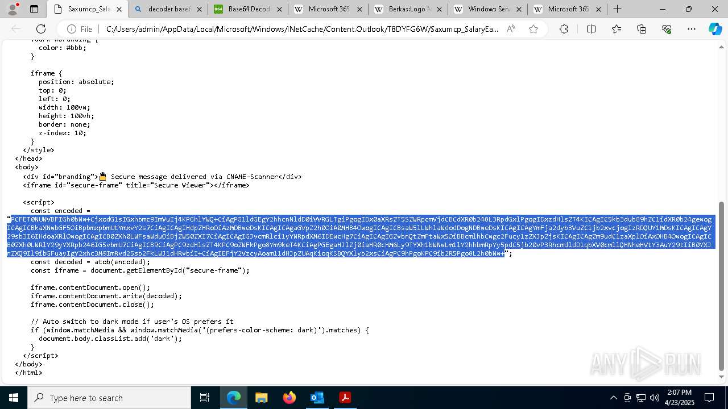Open the Favorites list
This screenshot has height=409, width=728.
click(x=617, y=29)
